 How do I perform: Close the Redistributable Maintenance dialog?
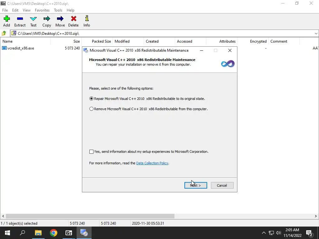tap(230, 50)
